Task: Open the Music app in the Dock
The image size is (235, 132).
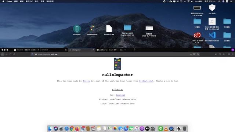Action: (x=137, y=129)
